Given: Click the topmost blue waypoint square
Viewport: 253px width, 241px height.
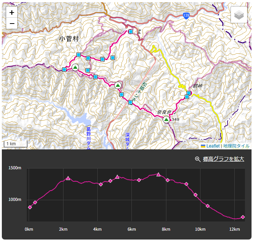Looking at the screenshot, I should [130, 32].
